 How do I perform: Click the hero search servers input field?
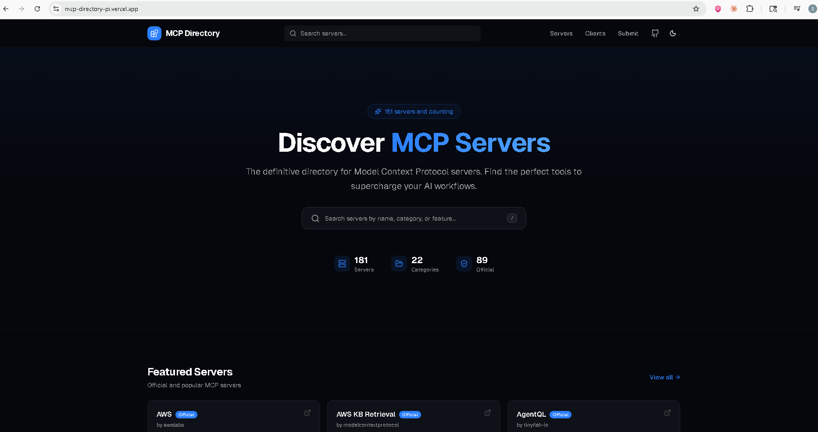point(414,218)
